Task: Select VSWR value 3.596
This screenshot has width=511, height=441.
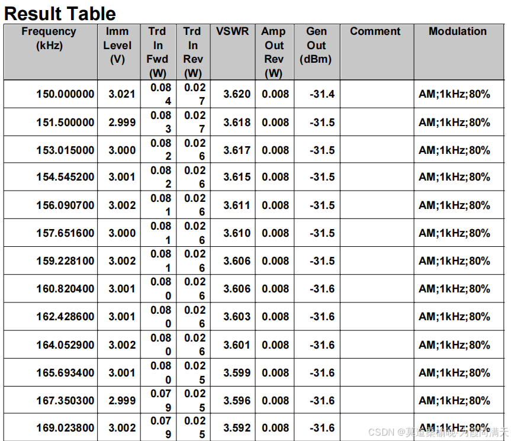Action: 237,401
